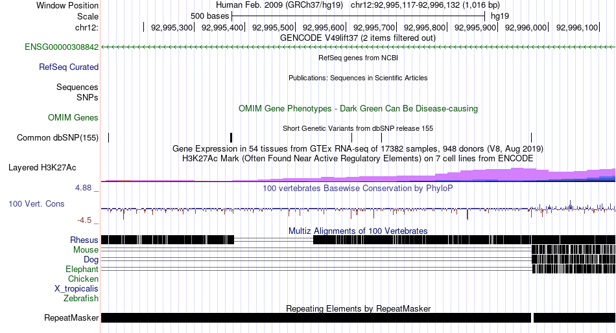Click the Common dbSNP(155) track label
616x333 pixels.
tap(58, 138)
